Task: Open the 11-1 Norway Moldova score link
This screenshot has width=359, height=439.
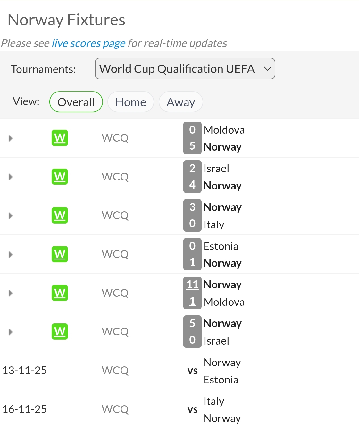Action: click(x=192, y=285)
